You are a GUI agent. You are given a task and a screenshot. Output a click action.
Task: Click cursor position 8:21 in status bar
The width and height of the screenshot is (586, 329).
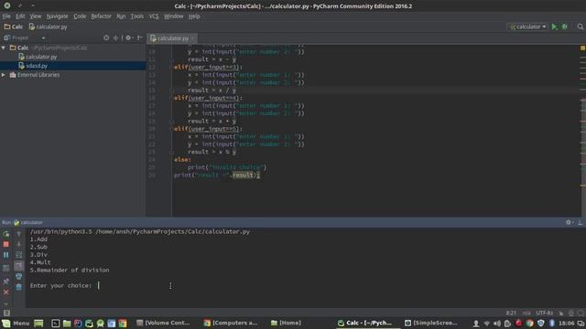click(511, 313)
